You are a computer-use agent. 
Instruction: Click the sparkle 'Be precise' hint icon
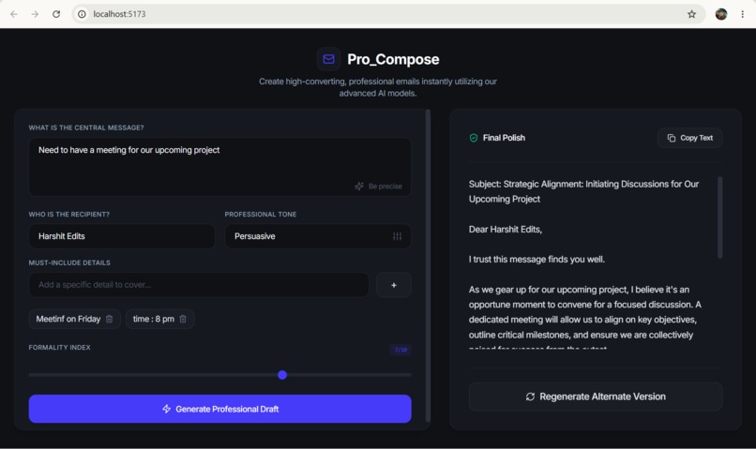(x=359, y=186)
